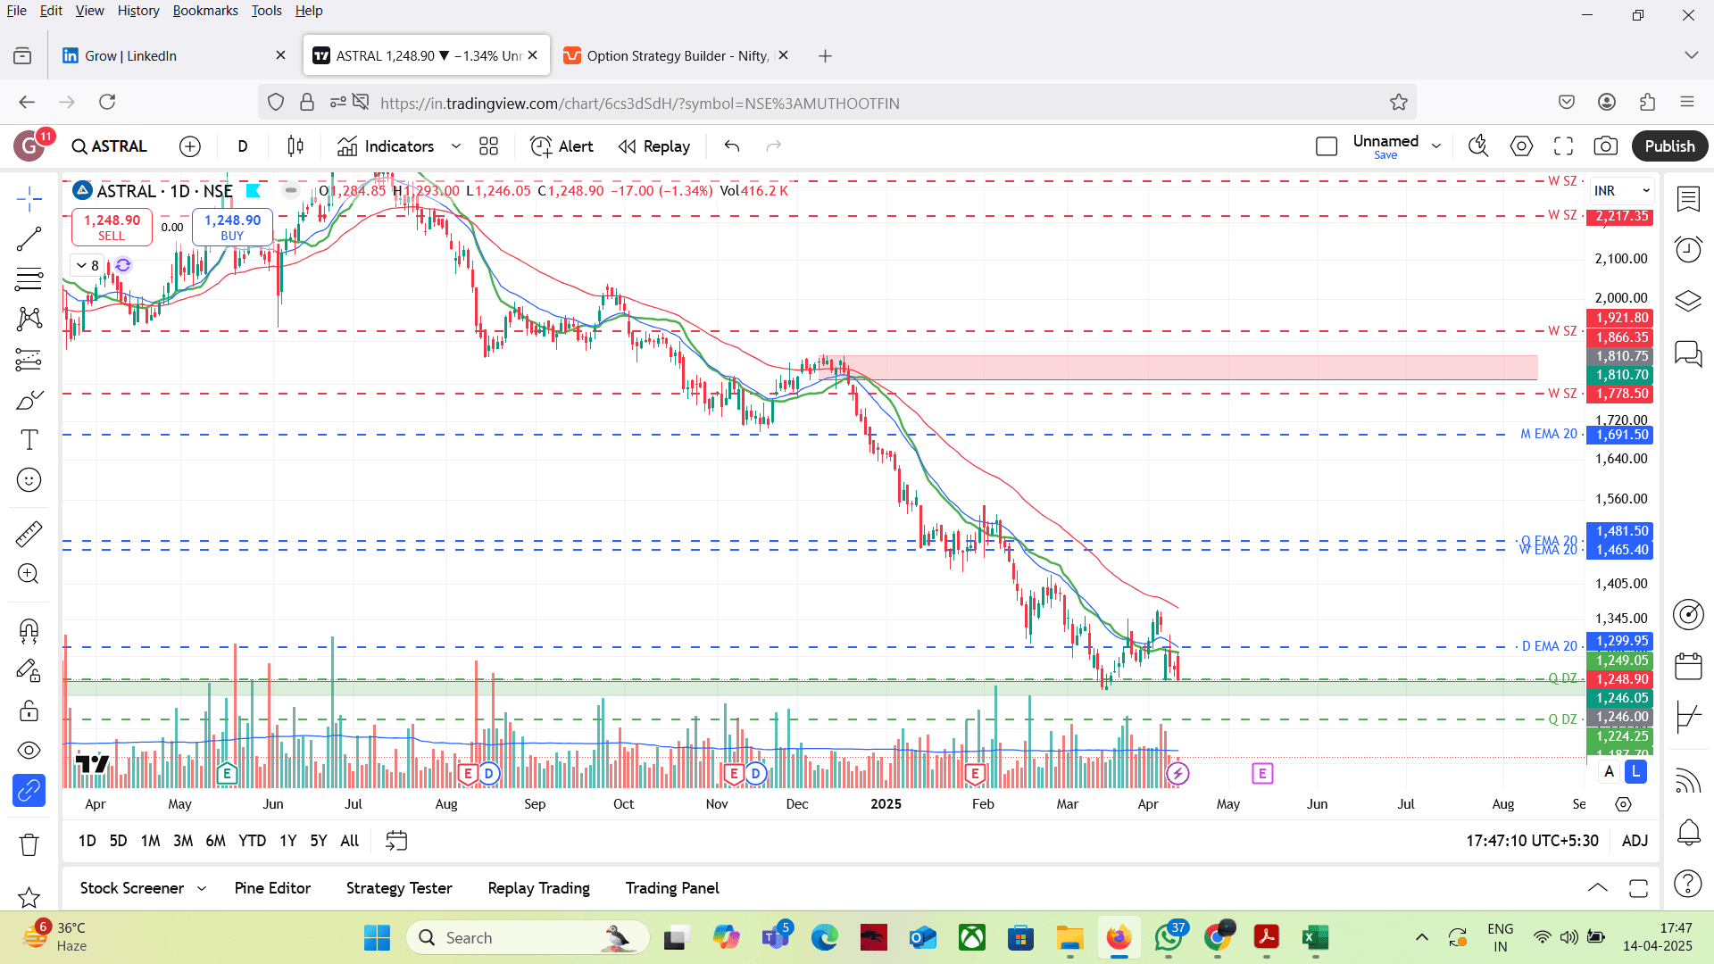Toggle lock all drawing tools

pos(29,711)
